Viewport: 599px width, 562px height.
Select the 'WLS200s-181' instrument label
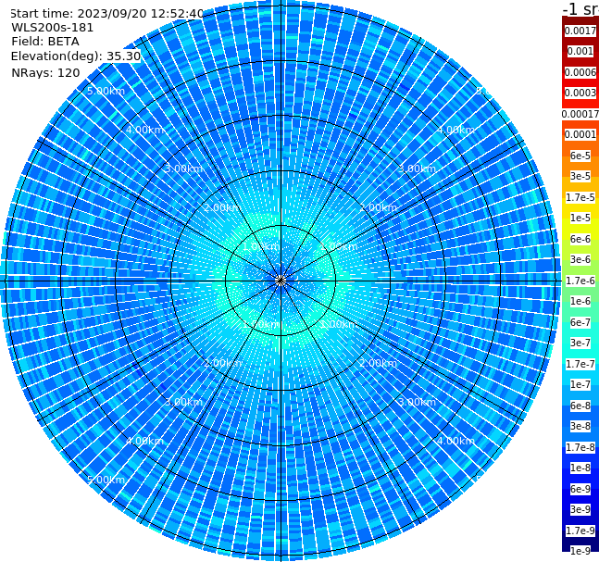pos(53,28)
